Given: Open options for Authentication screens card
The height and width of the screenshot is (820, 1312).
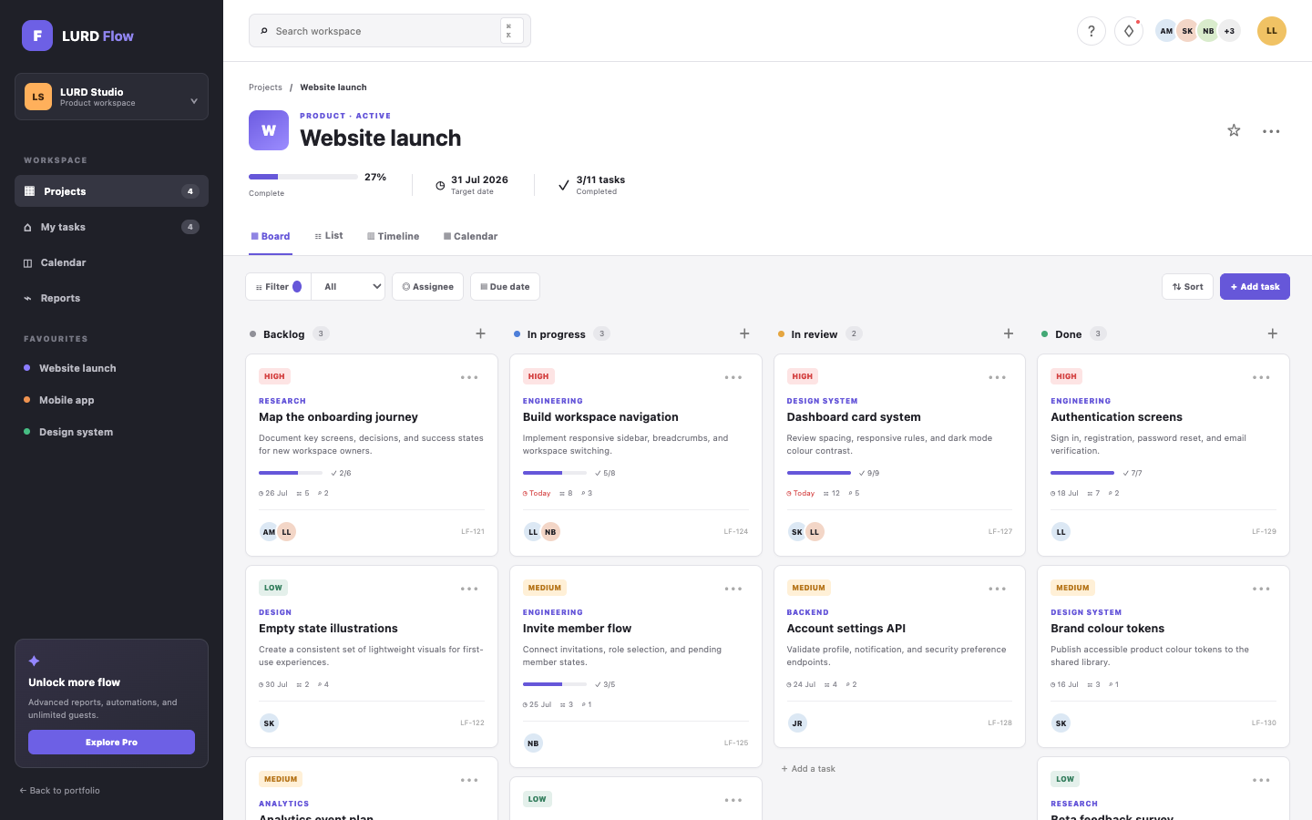Looking at the screenshot, I should coord(1261,377).
